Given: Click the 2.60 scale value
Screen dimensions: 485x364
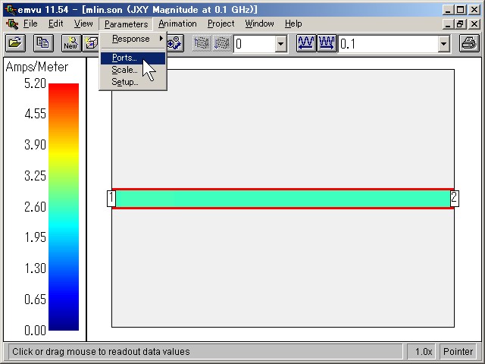Looking at the screenshot, I should pos(36,207).
